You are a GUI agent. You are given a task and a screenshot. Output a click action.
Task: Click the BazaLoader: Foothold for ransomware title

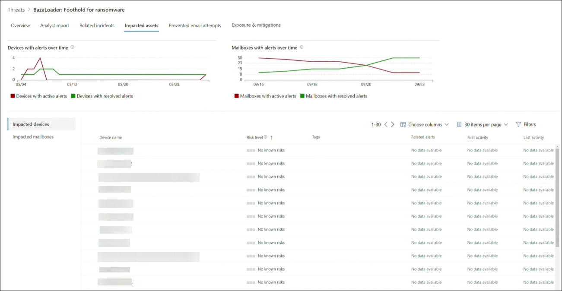(x=79, y=9)
